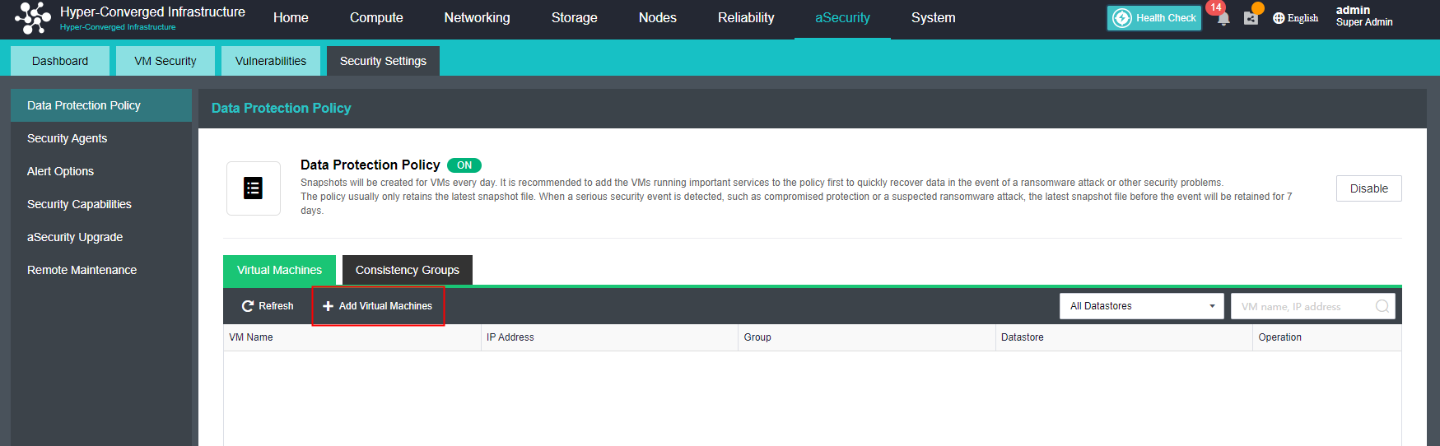This screenshot has width=1440, height=446.
Task: Open the admin Super Admin user menu
Action: tap(1363, 16)
